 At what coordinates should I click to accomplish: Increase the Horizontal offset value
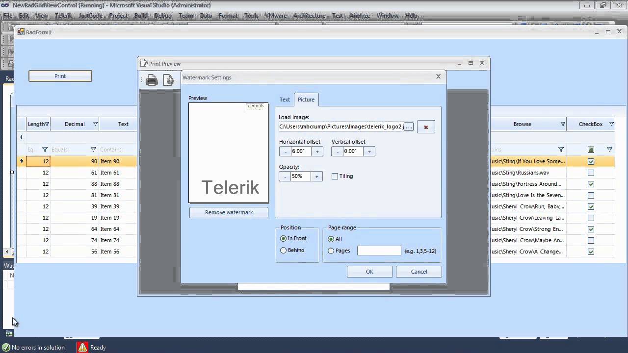click(x=317, y=151)
